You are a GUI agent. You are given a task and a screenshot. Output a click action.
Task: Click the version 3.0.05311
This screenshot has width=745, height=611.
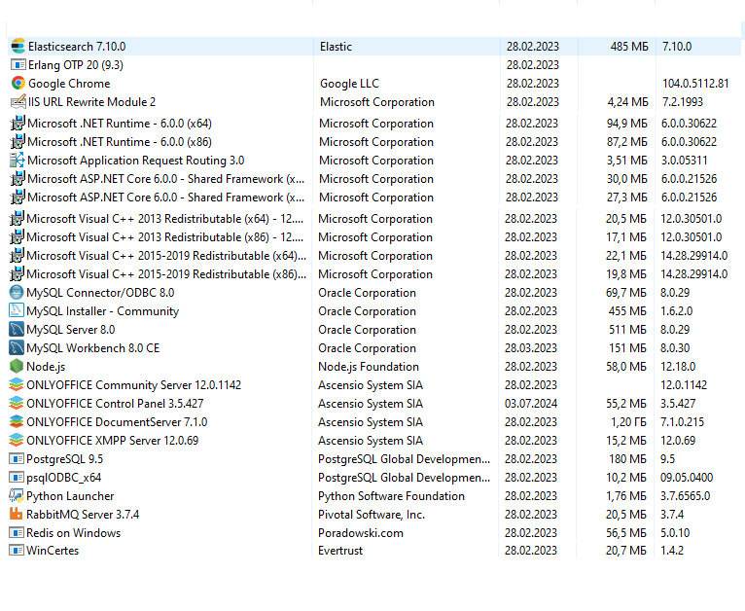click(684, 161)
